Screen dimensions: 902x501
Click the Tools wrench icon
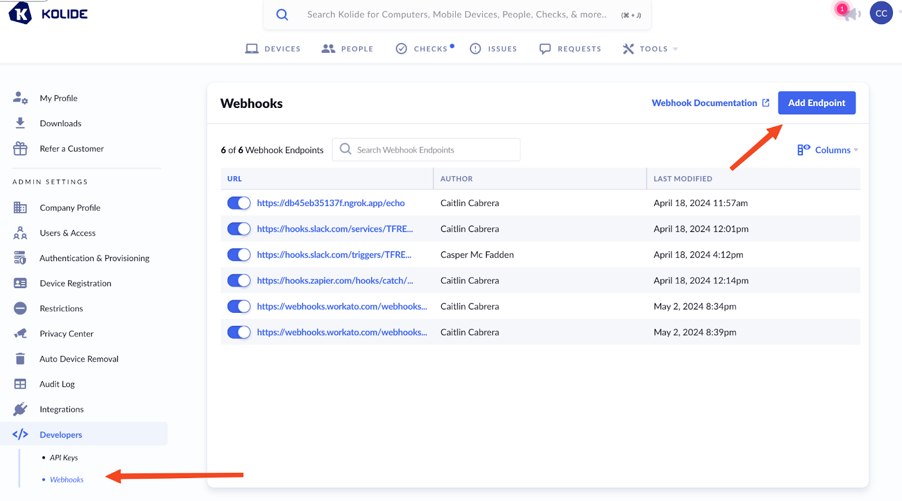tap(628, 49)
